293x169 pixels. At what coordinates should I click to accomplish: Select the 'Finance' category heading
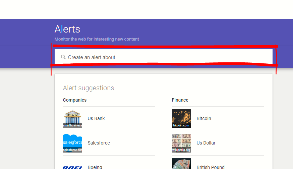(x=180, y=100)
